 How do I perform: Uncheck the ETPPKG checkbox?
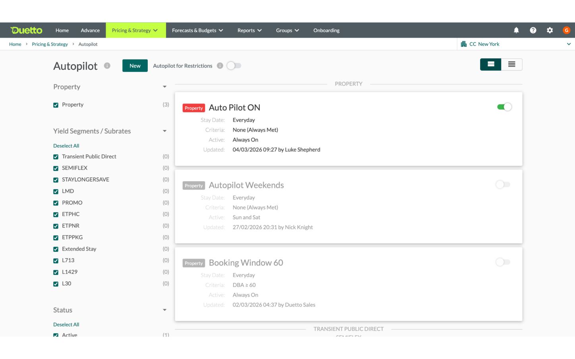pos(56,238)
